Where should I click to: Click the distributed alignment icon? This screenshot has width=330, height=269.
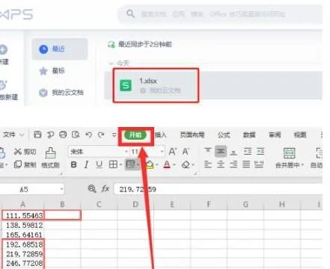(x=259, y=164)
